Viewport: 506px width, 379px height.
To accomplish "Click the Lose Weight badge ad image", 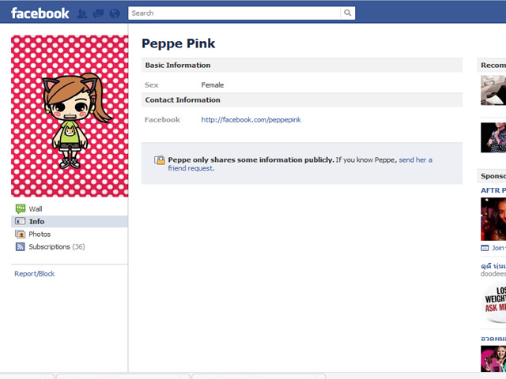I will [x=494, y=303].
